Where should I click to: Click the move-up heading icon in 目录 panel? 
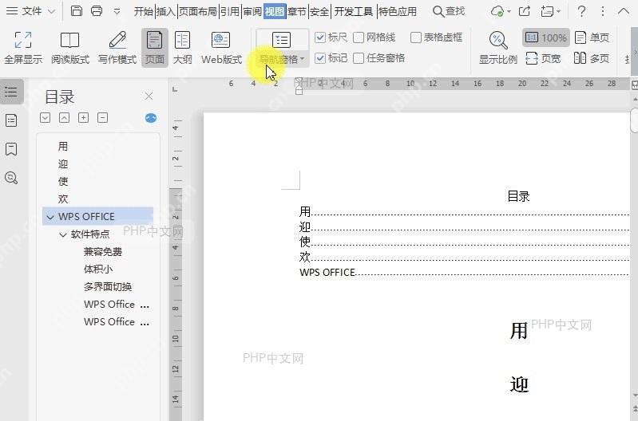(x=65, y=118)
